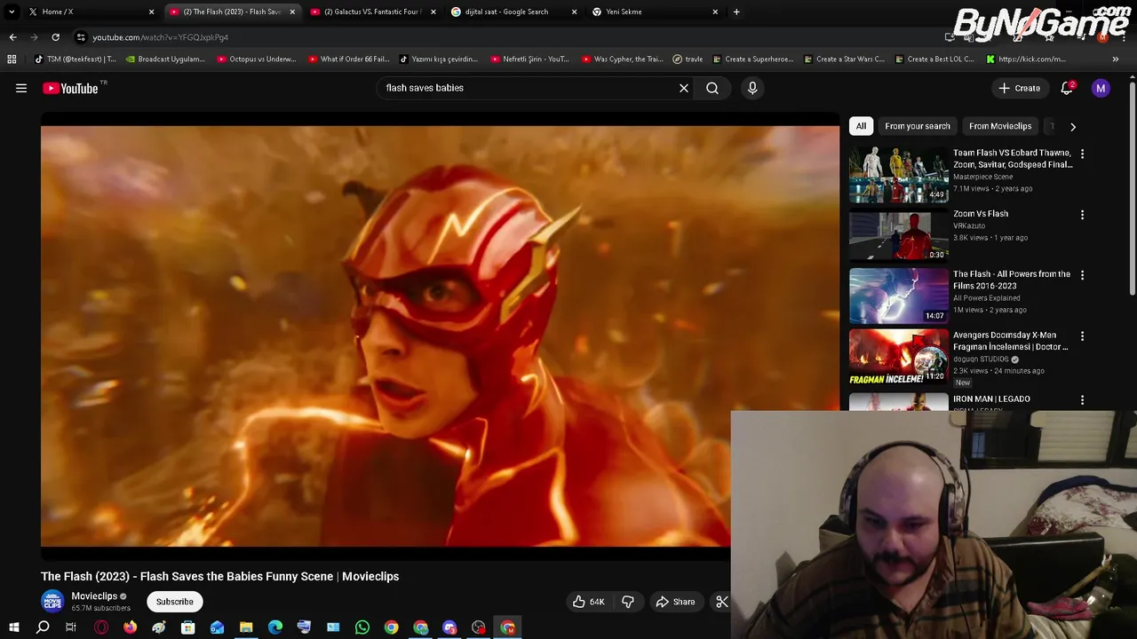1137x639 pixels.
Task: Open options for Team Flash VS Thawne video
Action: tap(1082, 154)
